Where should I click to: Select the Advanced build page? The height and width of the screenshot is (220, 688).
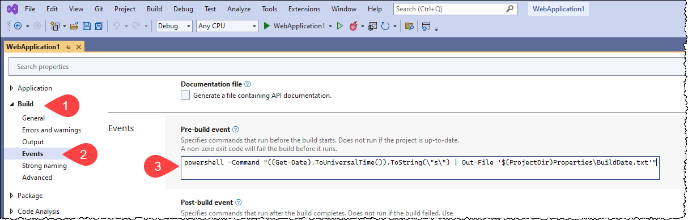37,178
